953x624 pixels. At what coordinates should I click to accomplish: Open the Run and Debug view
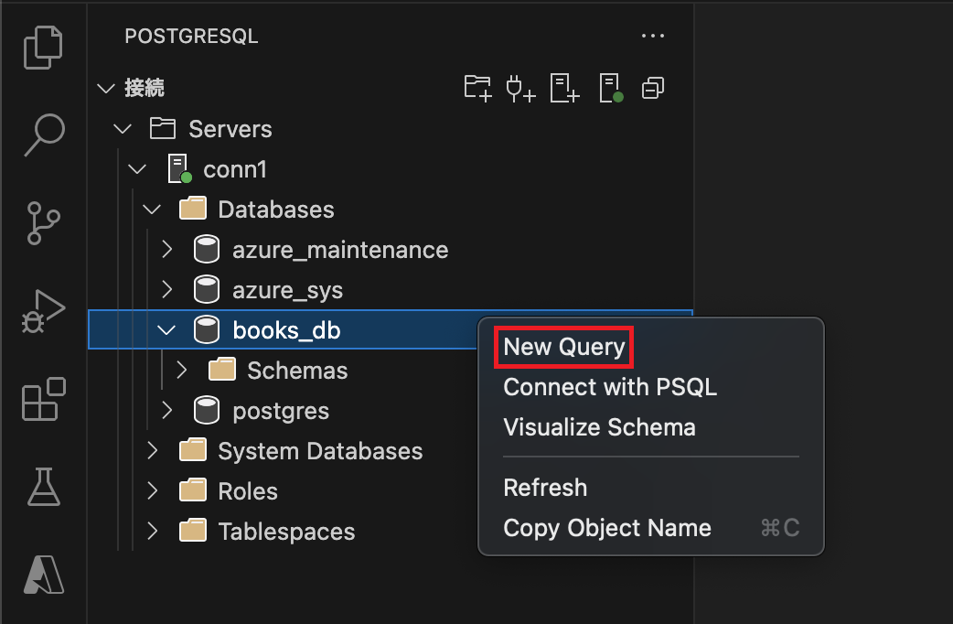[43, 311]
